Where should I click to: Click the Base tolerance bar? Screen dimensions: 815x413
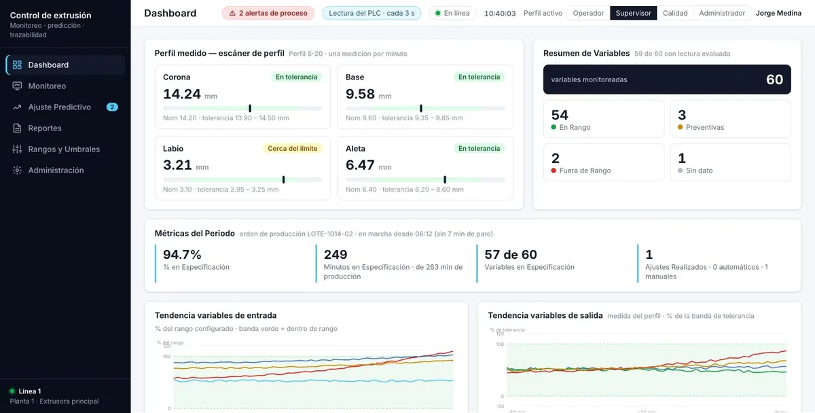[x=425, y=108]
